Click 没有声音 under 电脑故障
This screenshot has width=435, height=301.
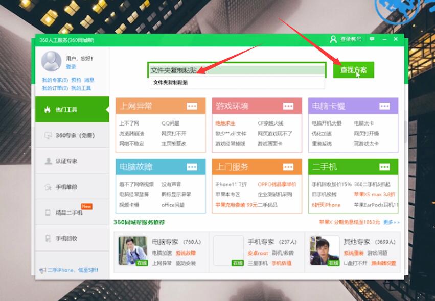pyautogui.click(x=171, y=184)
